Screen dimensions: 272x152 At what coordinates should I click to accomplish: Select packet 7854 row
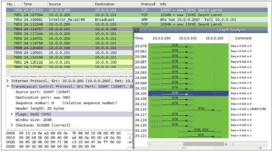[69, 29]
